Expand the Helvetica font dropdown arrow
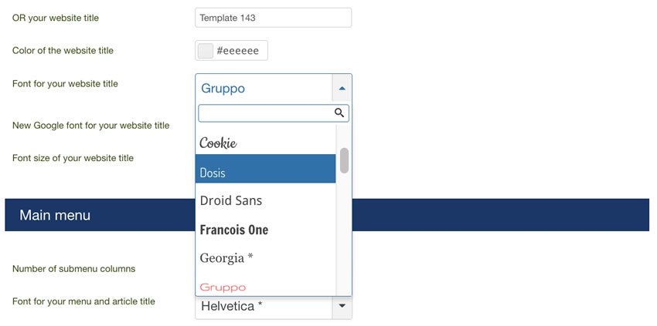Image resolution: width=657 pixels, height=326 pixels. (342, 306)
